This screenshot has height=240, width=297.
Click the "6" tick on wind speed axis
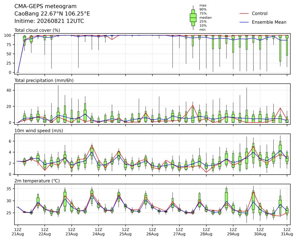tap(10, 141)
